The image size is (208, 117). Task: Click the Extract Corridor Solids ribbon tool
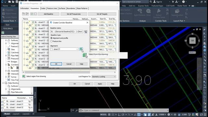coord(159,13)
